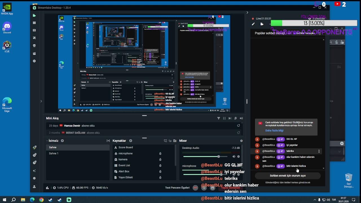The height and width of the screenshot is (203, 361).
Task: Click the stream preview canvas
Action: [144, 64]
